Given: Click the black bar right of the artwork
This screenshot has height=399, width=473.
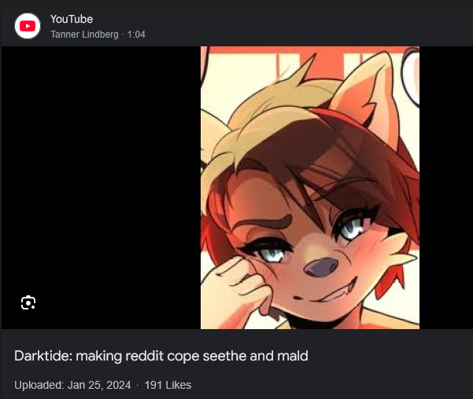Looking at the screenshot, I should click(446, 188).
